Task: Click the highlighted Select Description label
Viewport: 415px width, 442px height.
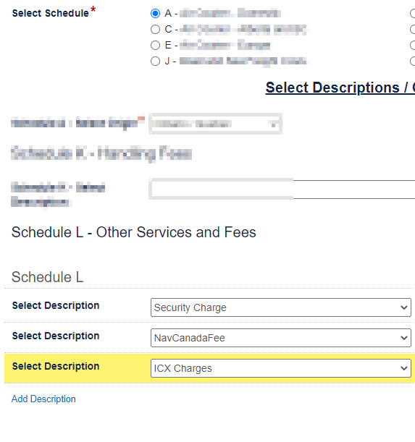Action: 56,366
